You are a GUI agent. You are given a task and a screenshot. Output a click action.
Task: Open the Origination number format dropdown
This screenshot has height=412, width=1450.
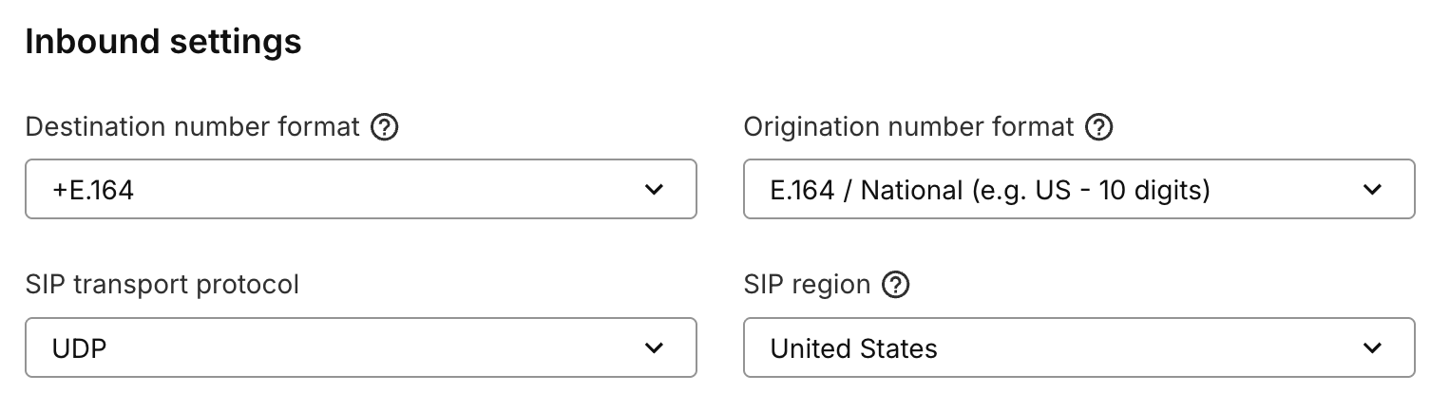pyautogui.click(x=1078, y=190)
